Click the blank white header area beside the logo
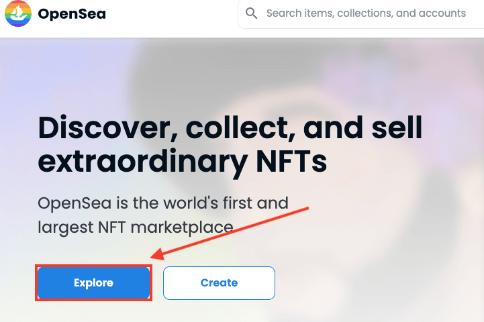The height and width of the screenshot is (322, 484). (171, 14)
